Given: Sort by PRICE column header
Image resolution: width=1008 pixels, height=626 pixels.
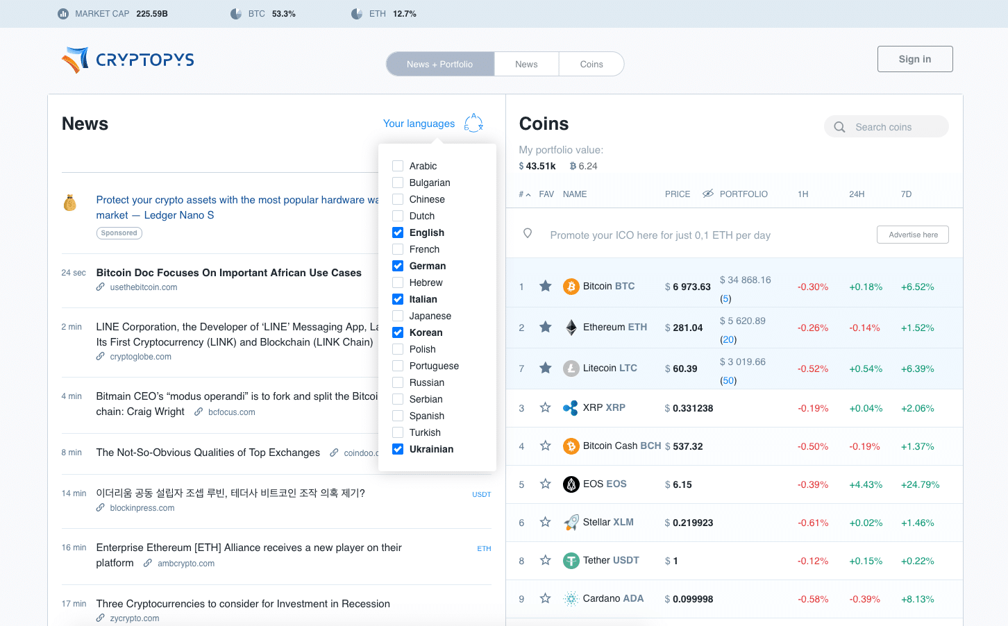Looking at the screenshot, I should coord(678,194).
